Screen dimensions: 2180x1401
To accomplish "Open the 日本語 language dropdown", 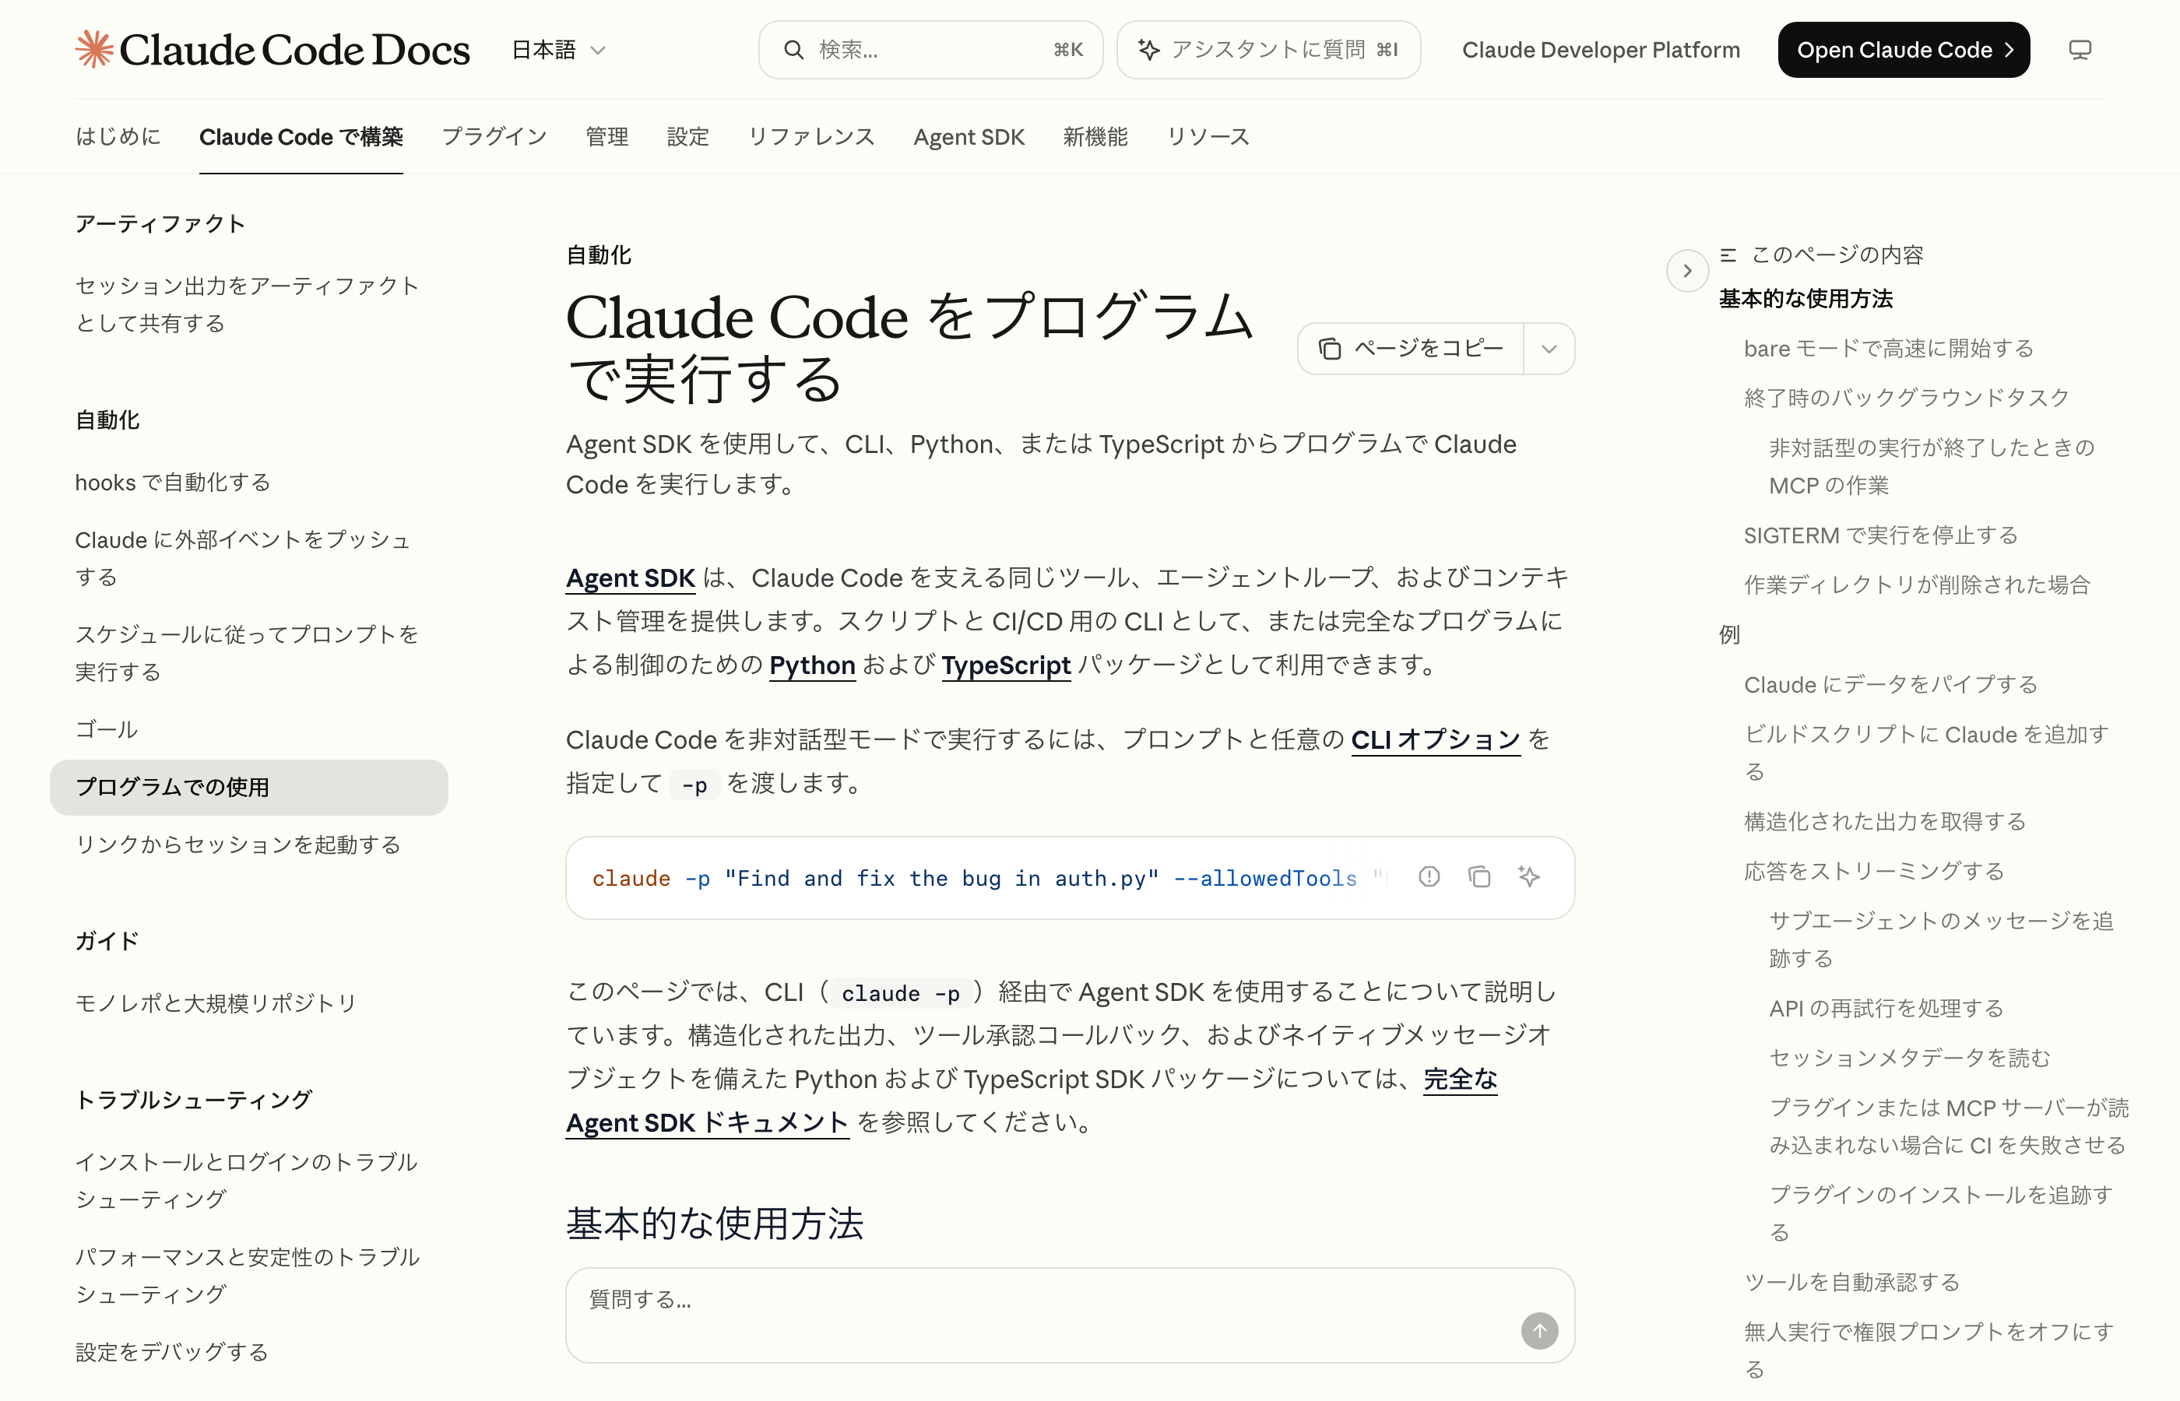I will click(x=557, y=50).
